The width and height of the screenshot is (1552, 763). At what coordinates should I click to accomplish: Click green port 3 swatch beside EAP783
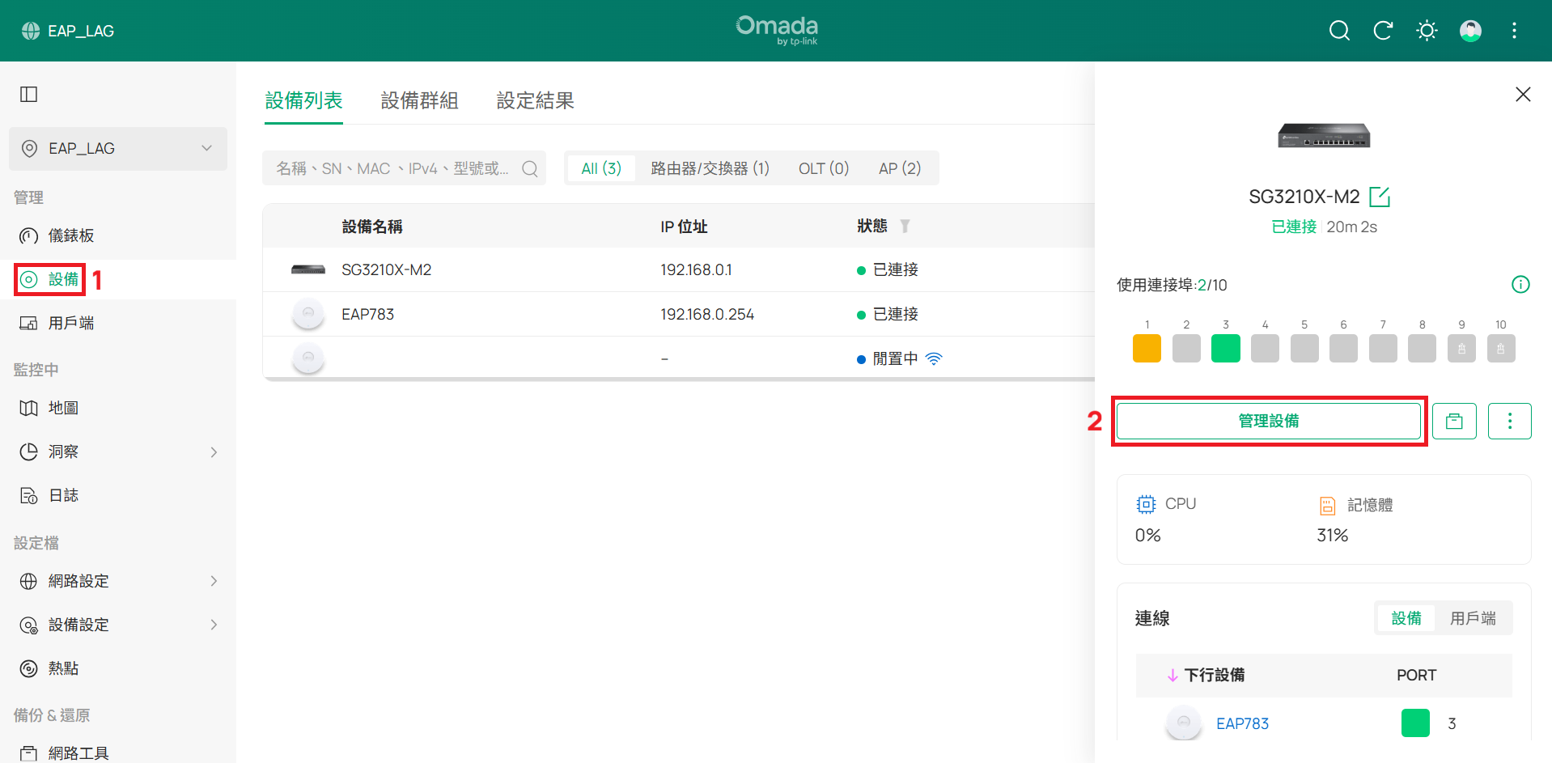[1415, 723]
